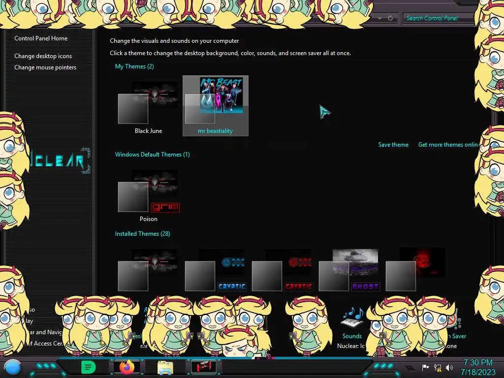Click the Screen Saver label
This screenshot has width=504, height=378.
click(x=457, y=336)
